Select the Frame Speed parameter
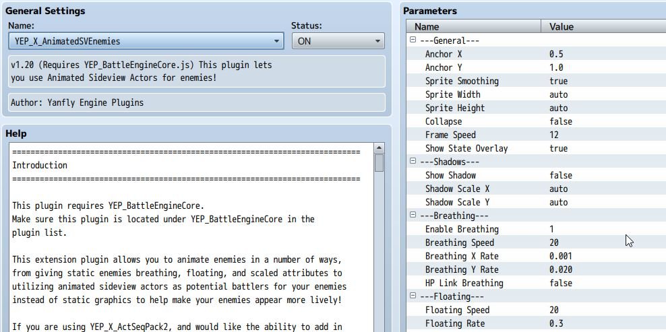Viewport: 666px width, 332px height. 536,135
